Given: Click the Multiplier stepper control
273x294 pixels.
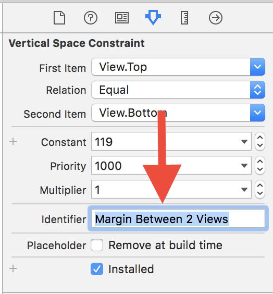Looking at the screenshot, I should [x=260, y=189].
